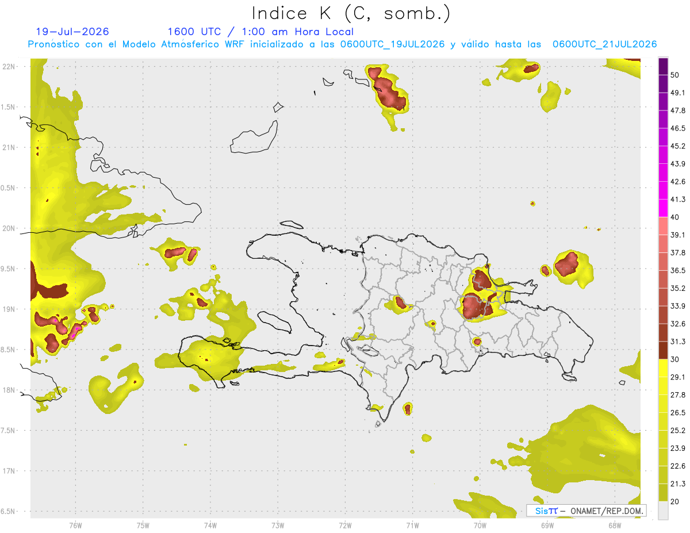Click the "75W" longitude label
The width and height of the screenshot is (690, 533).
click(x=143, y=526)
